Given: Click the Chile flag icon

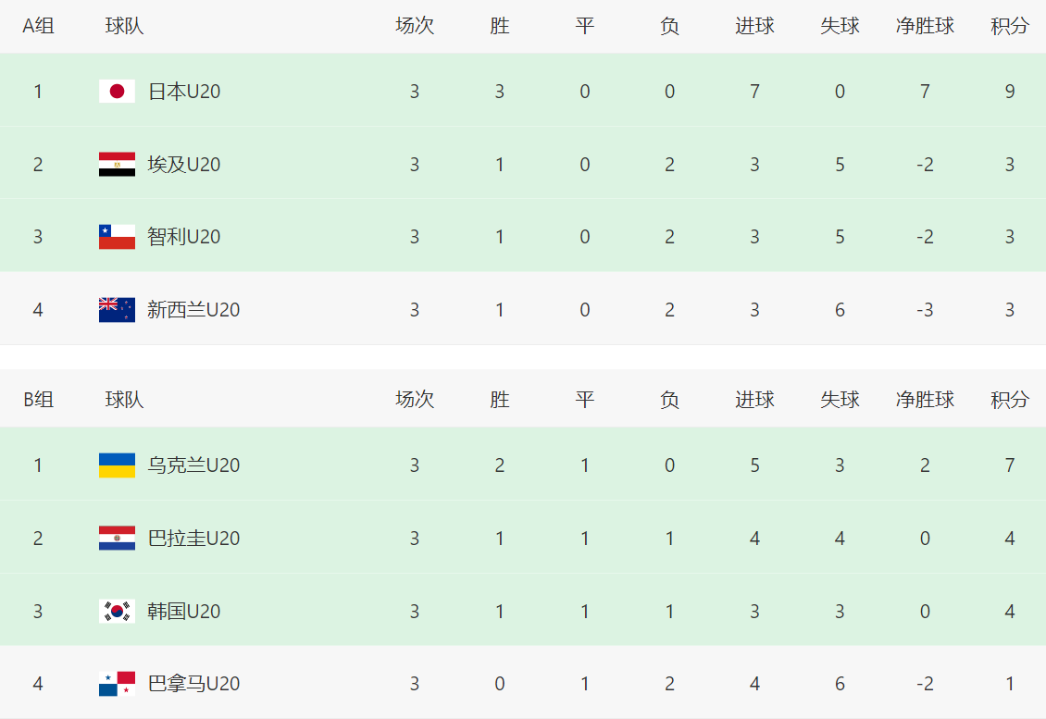Looking at the screenshot, I should click(x=117, y=236).
